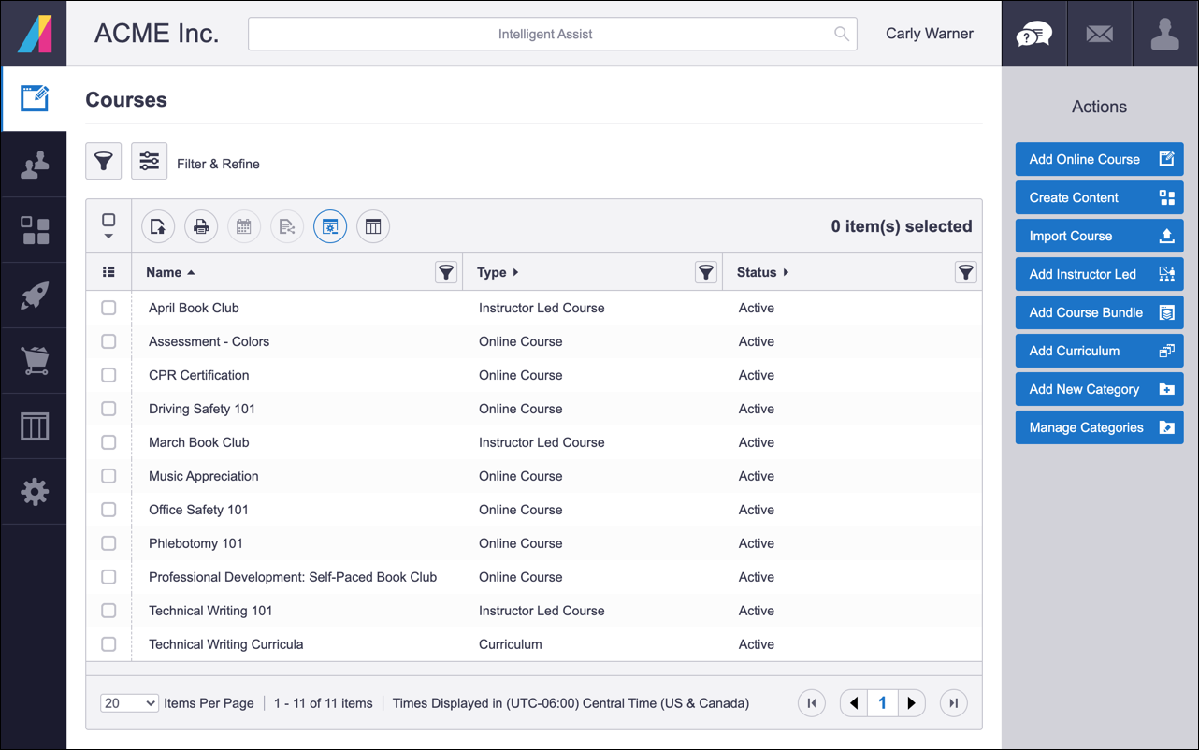Check the CPR Certification row checkbox

pos(108,375)
